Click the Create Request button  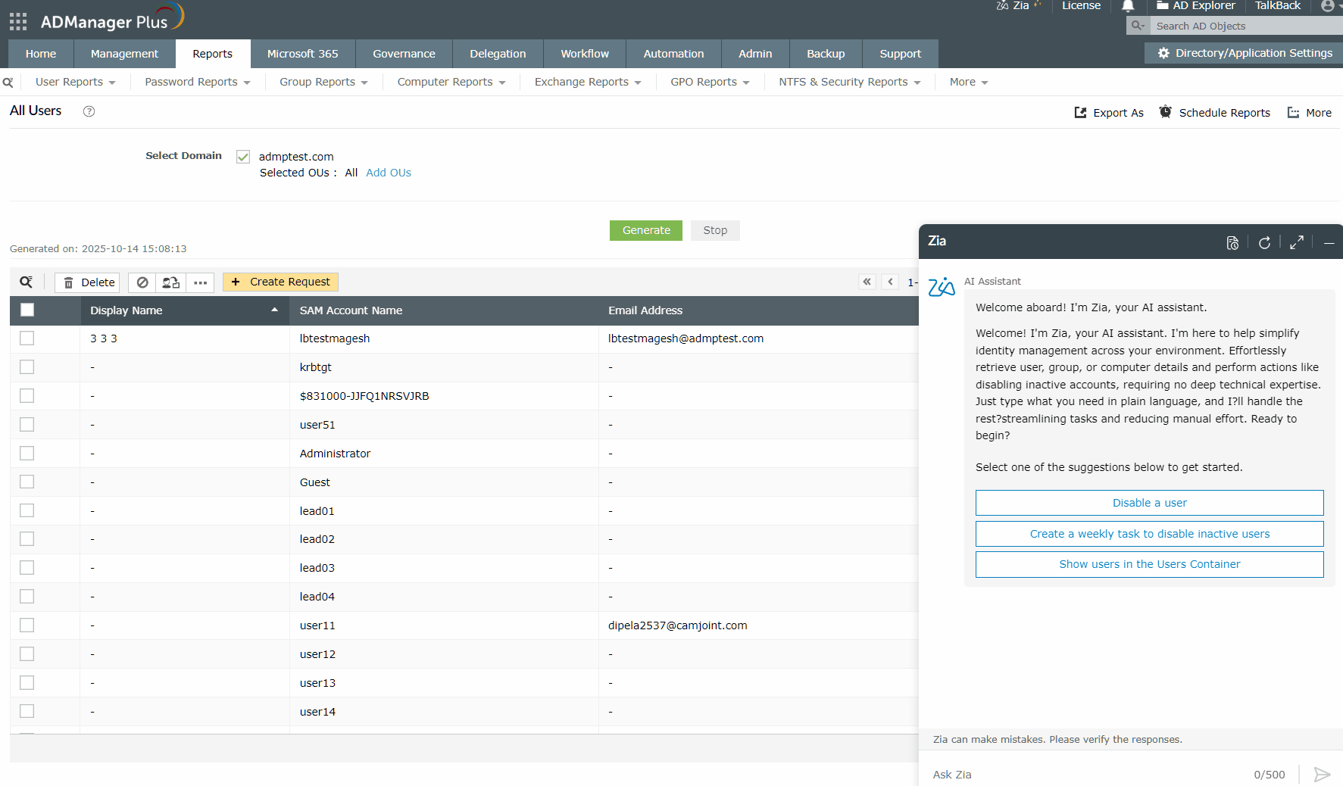(280, 282)
